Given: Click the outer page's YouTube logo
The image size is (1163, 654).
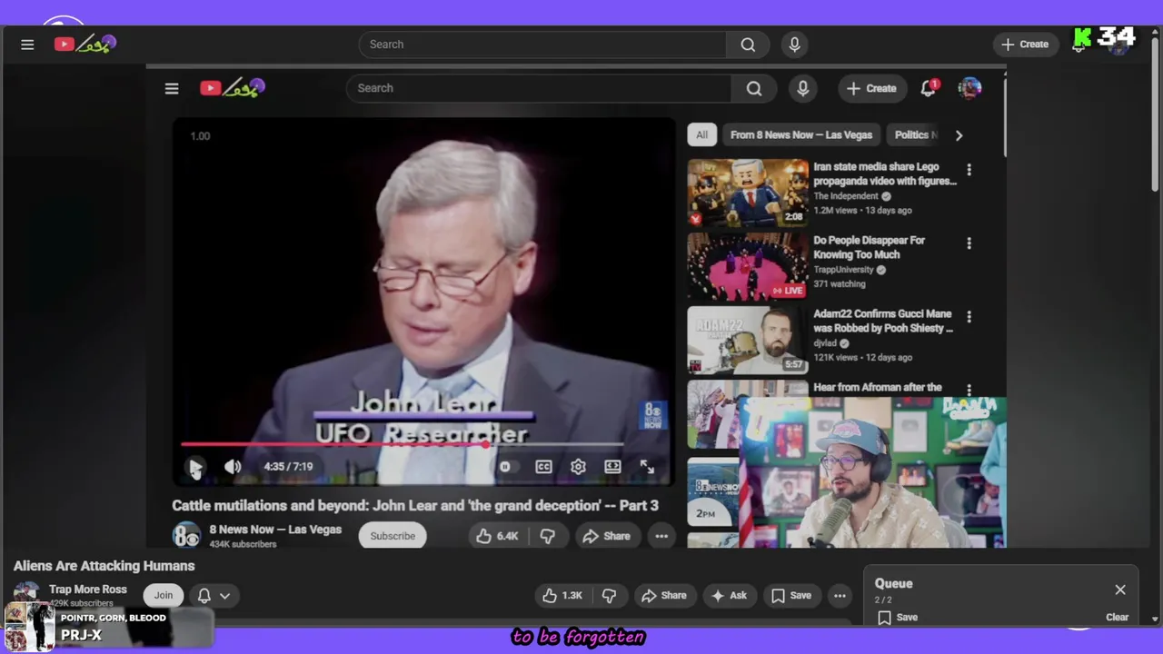Looking at the screenshot, I should [84, 44].
